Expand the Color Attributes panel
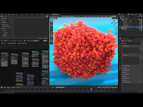 (126, 70)
